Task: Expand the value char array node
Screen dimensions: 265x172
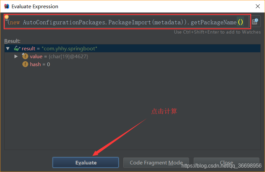Action: (16, 56)
